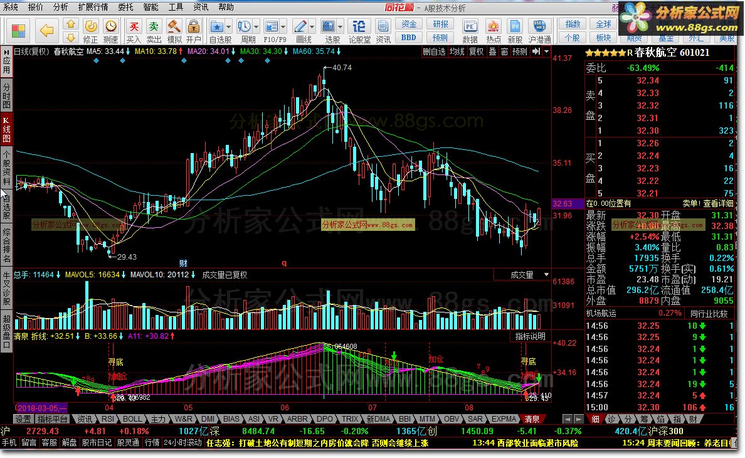The height and width of the screenshot is (458, 745).
Task: Click the jump-to-end arrow icon in chart header
Action: [536, 51]
